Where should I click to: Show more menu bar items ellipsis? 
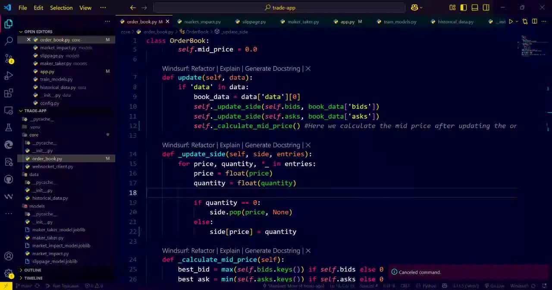point(103,8)
